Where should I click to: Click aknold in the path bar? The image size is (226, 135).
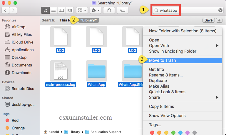[51, 132]
